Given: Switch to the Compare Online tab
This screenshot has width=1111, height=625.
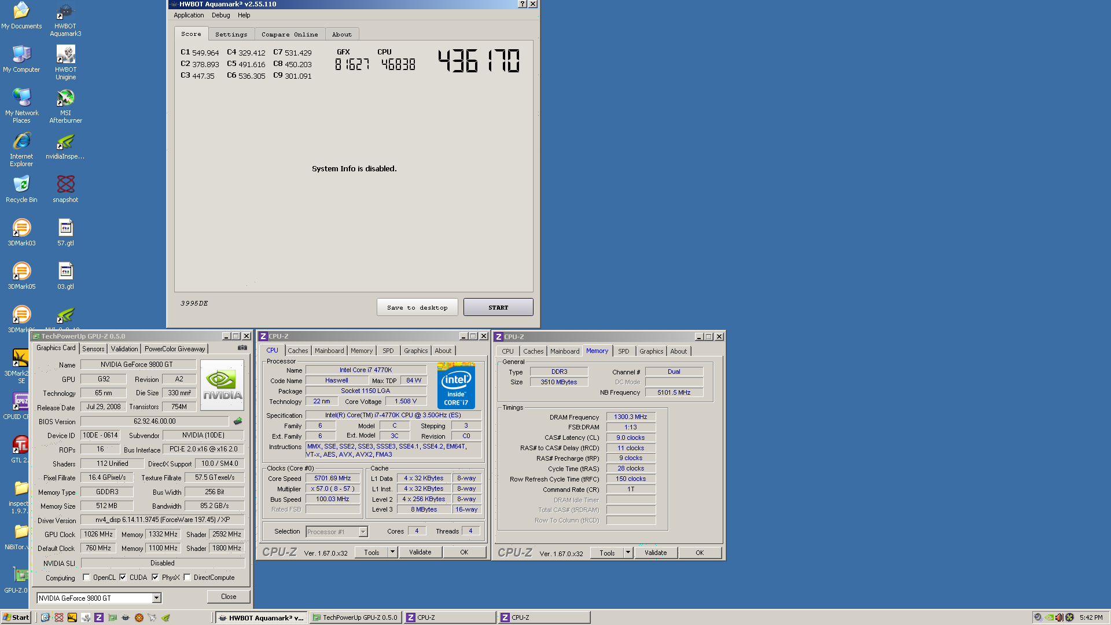Looking at the screenshot, I should [x=289, y=34].
